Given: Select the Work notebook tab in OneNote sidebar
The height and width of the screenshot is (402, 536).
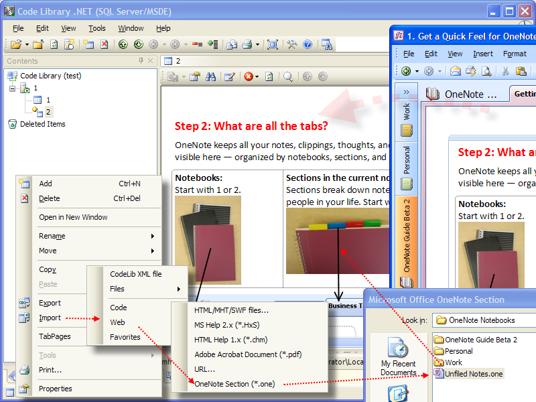Looking at the screenshot, I should [407, 119].
